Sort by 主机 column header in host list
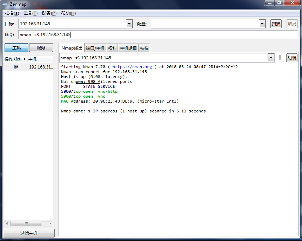302x241 pixels. [40, 59]
